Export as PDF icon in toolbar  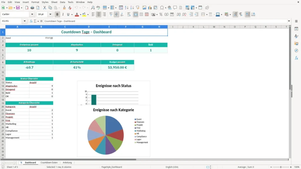pyautogui.click(x=27, y=8)
